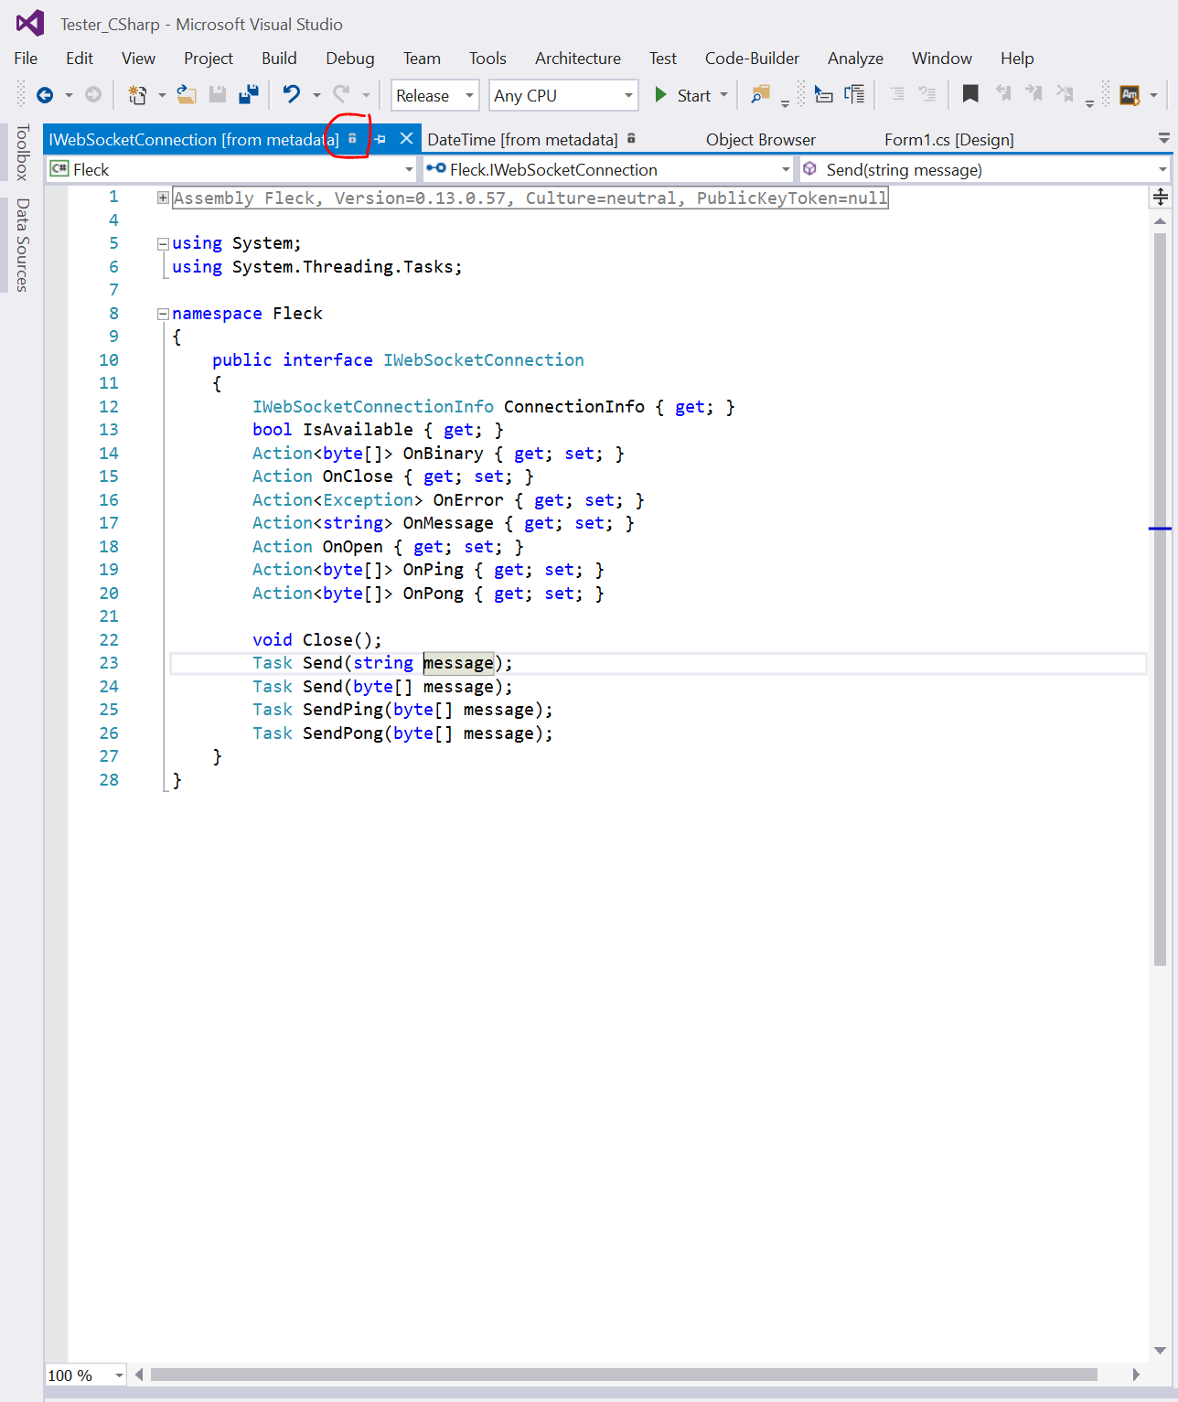Click the Save All icon
Screen dimensions: 1178x1402
point(248,94)
